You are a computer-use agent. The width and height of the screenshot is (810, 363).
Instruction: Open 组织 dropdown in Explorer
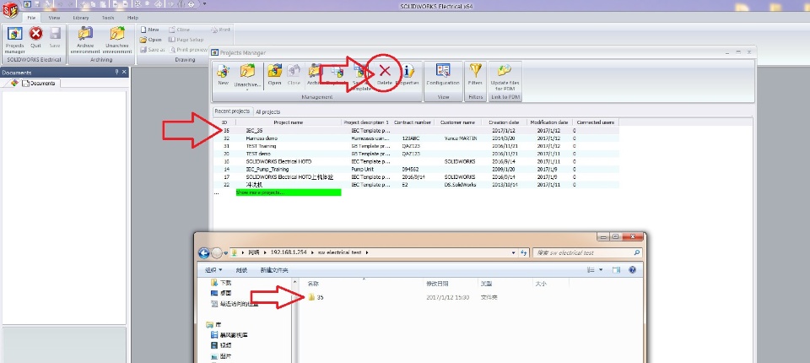pos(213,270)
